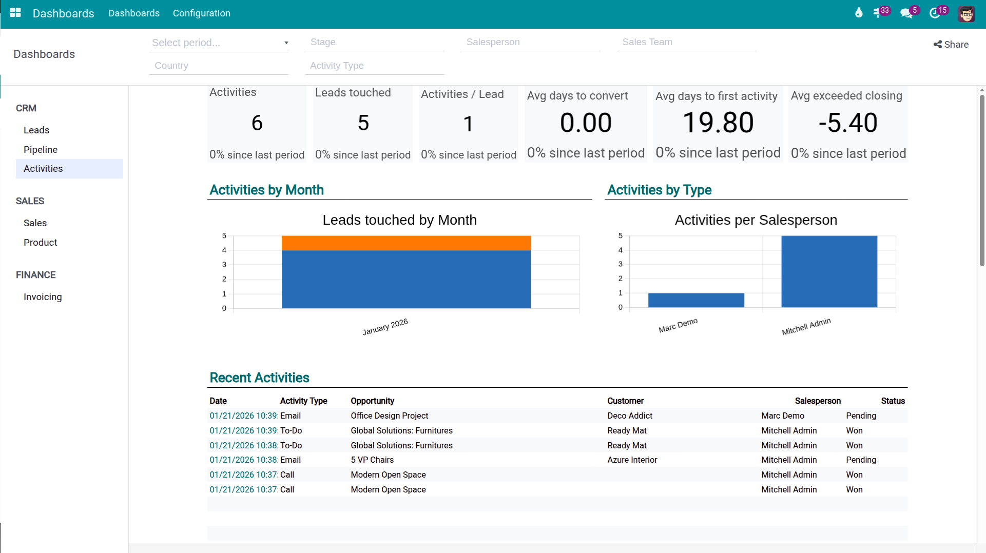Click the Dashboards home icon title

(64, 13)
